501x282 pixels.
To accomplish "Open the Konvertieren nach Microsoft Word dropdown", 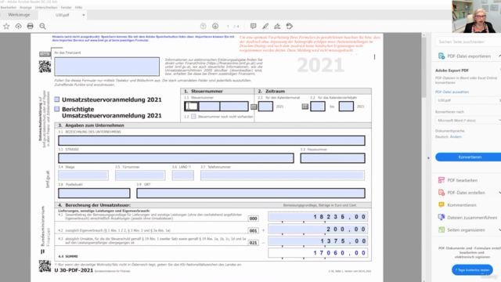I will pos(468,120).
